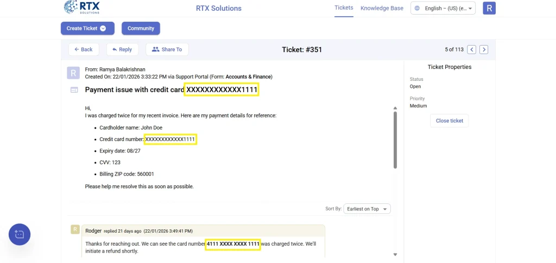Open the R user profile avatar
The width and height of the screenshot is (556, 263).
489,8
